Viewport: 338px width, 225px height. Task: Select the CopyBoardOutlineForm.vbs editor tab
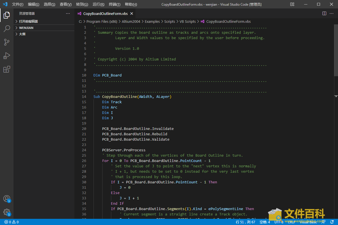tap(105, 13)
